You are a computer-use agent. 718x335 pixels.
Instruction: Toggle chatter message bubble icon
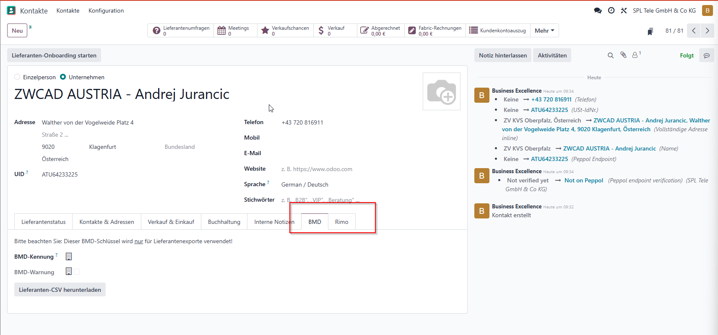click(707, 55)
